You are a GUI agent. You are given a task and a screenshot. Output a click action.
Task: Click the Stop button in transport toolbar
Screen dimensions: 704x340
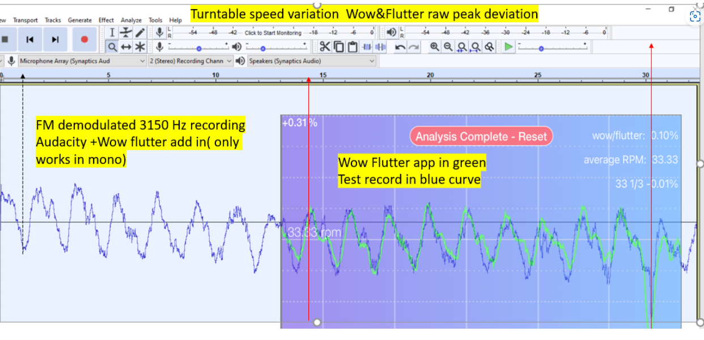click(5, 40)
